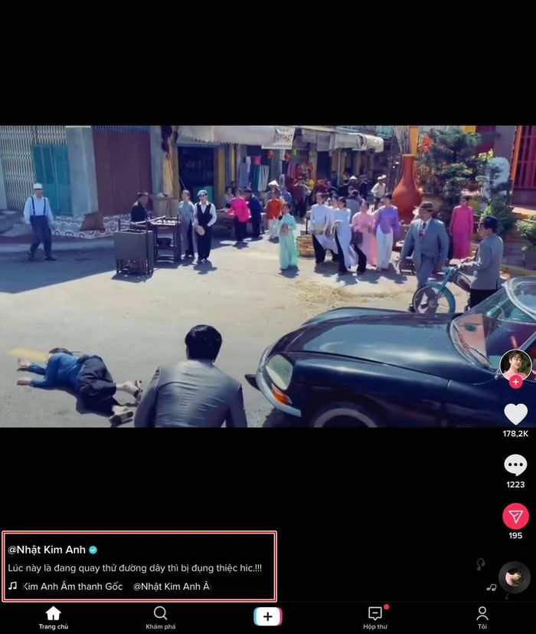Image resolution: width=536 pixels, height=634 pixels.
Task: View the 178,2K likes count
Action: pyautogui.click(x=515, y=433)
